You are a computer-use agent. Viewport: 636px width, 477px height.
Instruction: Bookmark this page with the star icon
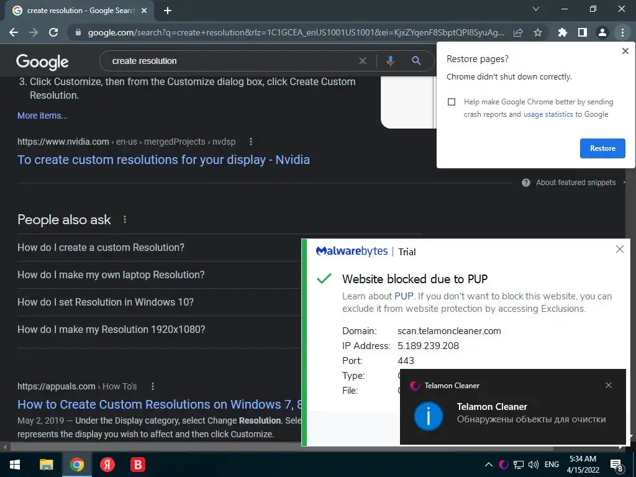pyautogui.click(x=538, y=32)
